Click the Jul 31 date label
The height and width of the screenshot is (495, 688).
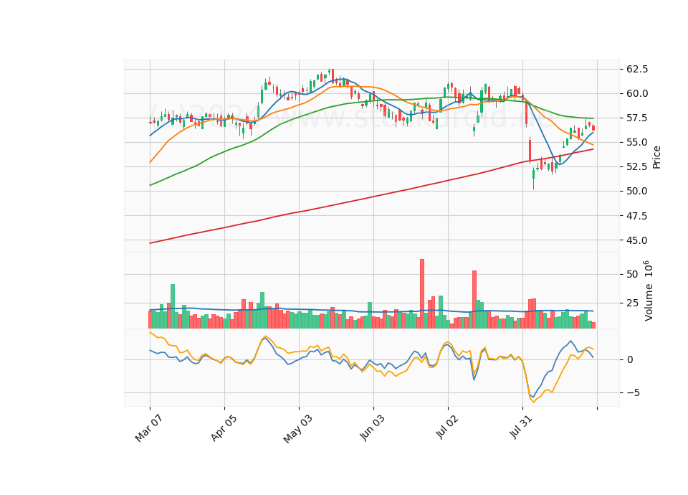point(521,428)
